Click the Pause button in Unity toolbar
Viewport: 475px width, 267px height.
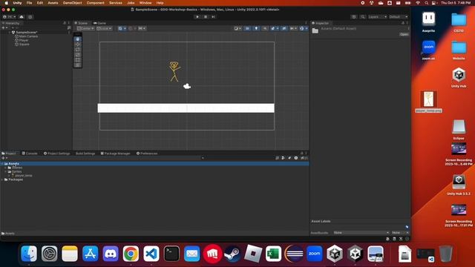(x=206, y=16)
